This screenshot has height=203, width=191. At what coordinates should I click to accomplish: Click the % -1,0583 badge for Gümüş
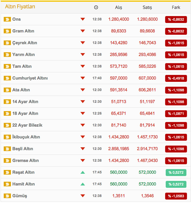(176, 196)
